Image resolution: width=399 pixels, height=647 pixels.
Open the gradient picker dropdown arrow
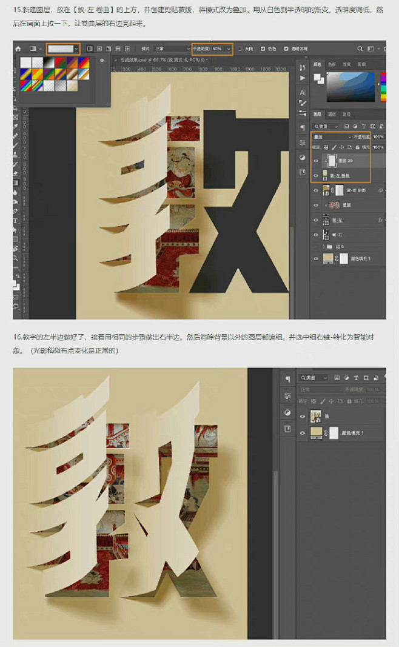point(76,49)
